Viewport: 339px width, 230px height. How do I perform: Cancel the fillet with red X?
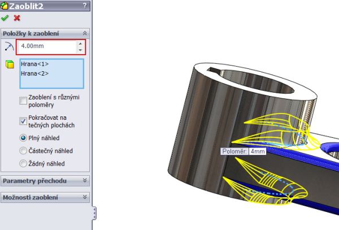point(17,18)
